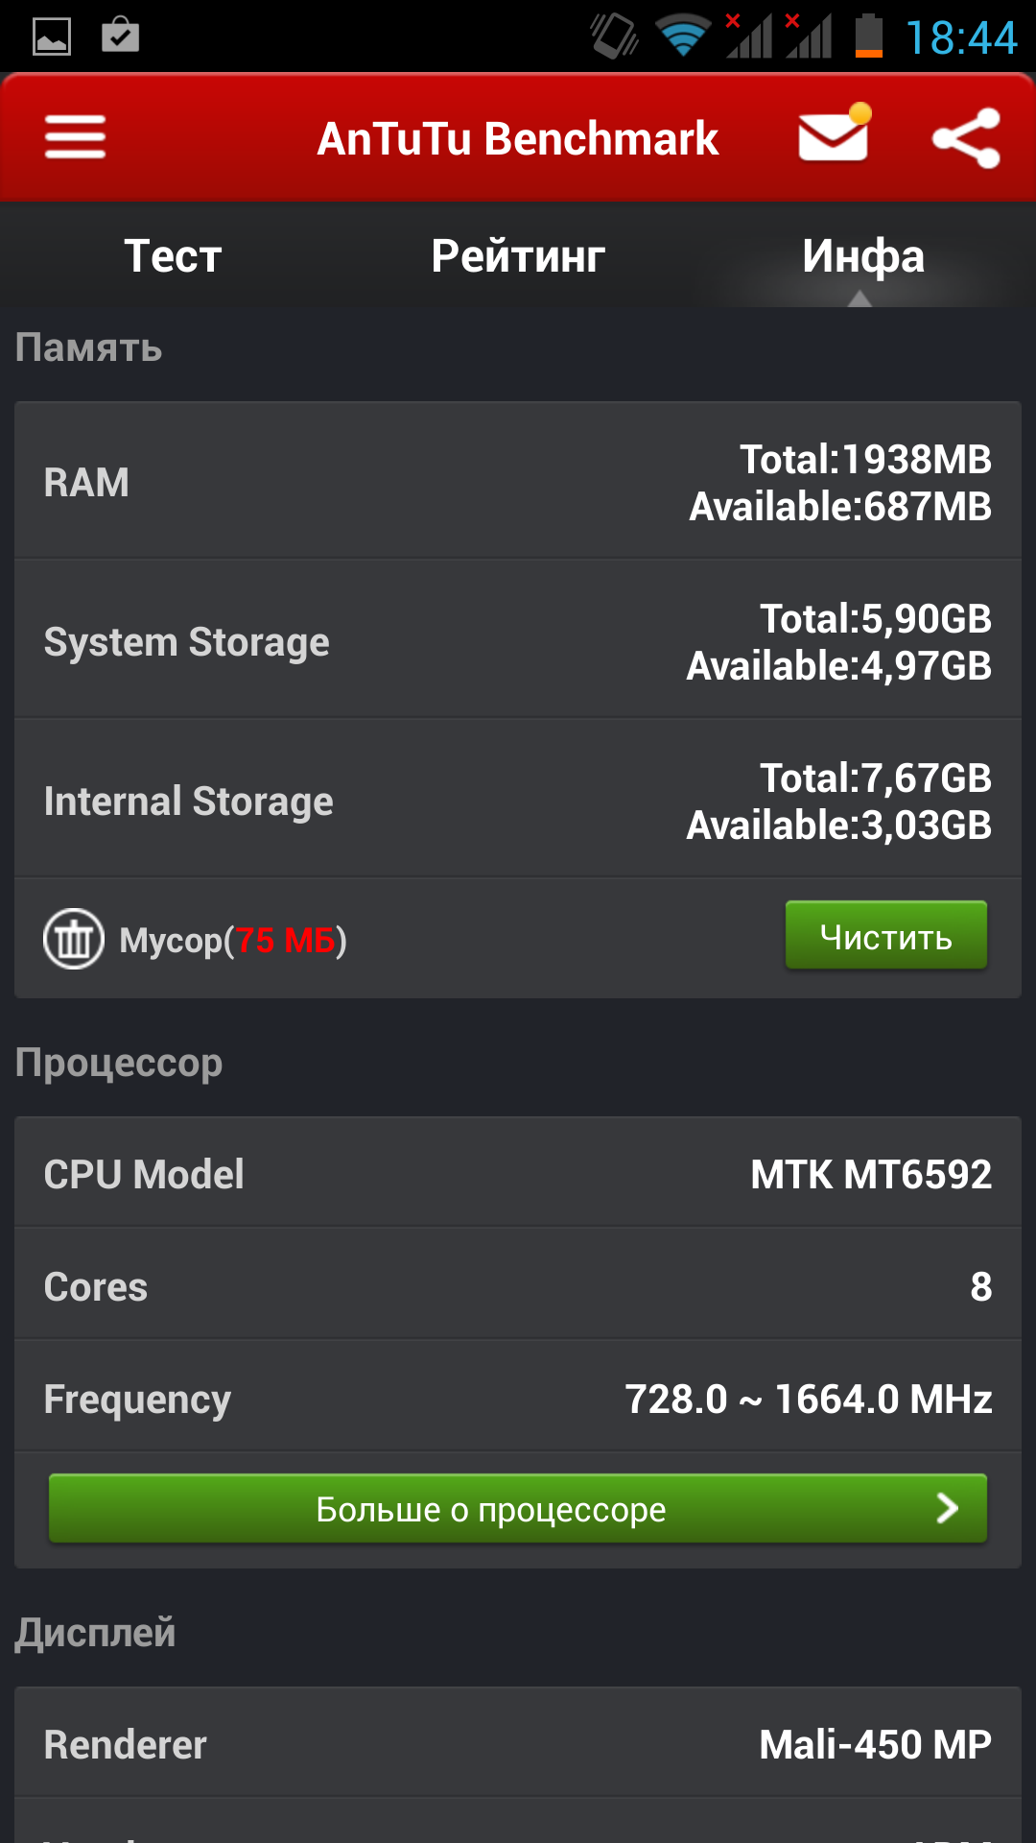
Task: Open Больше о процессоре details
Action: tap(518, 1509)
